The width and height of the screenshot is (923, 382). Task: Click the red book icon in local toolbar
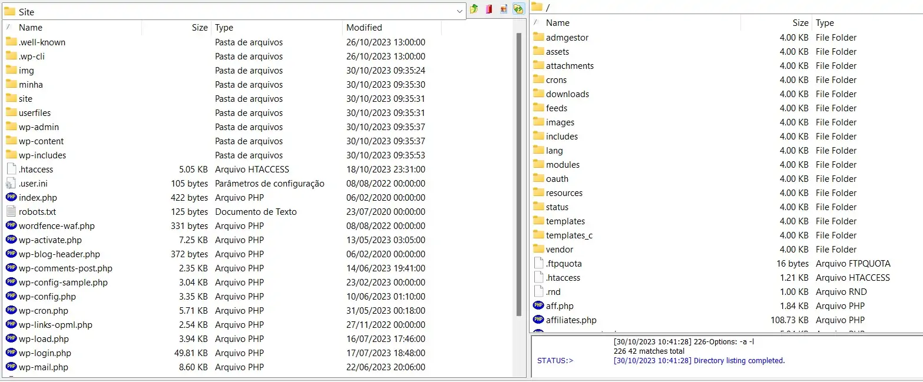click(x=489, y=9)
